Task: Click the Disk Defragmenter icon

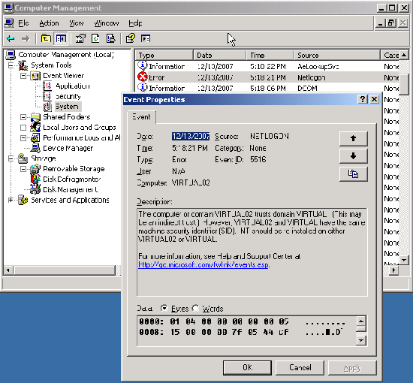Action: 35,179
